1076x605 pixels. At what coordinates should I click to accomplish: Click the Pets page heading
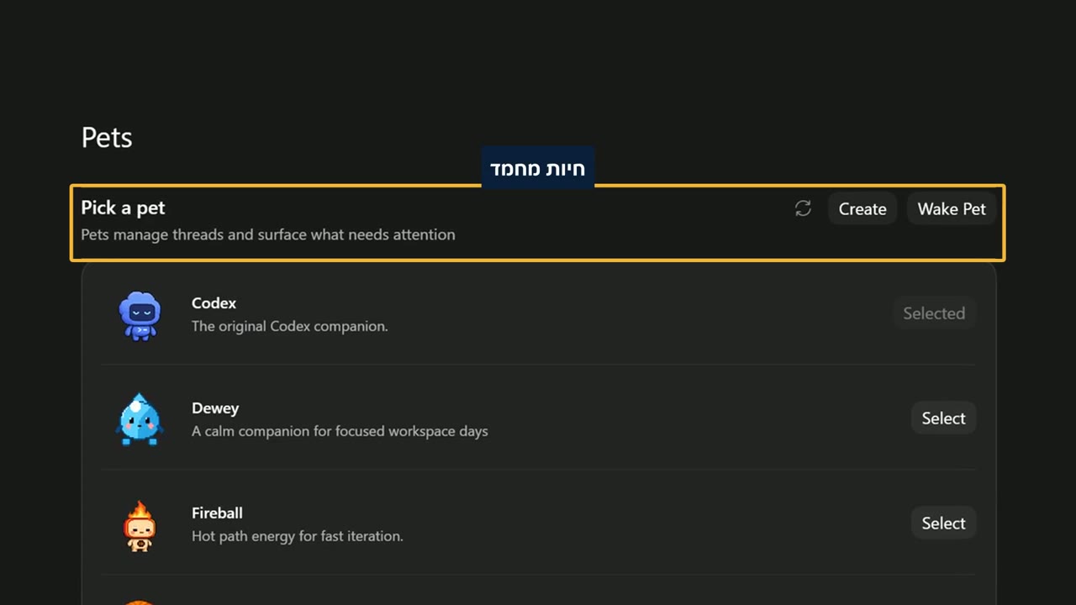pos(107,138)
